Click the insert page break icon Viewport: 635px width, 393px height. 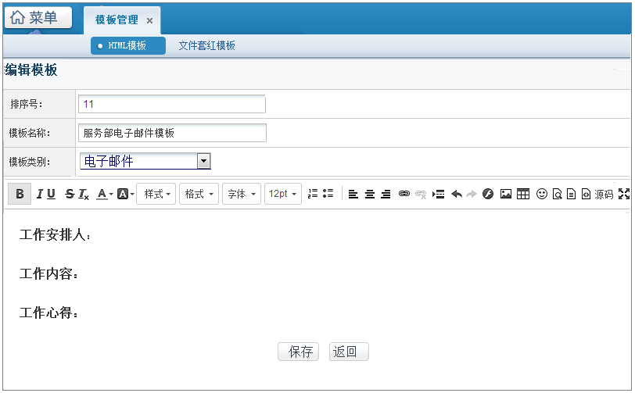point(438,195)
